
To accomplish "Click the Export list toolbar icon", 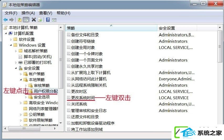I will (40, 20).
